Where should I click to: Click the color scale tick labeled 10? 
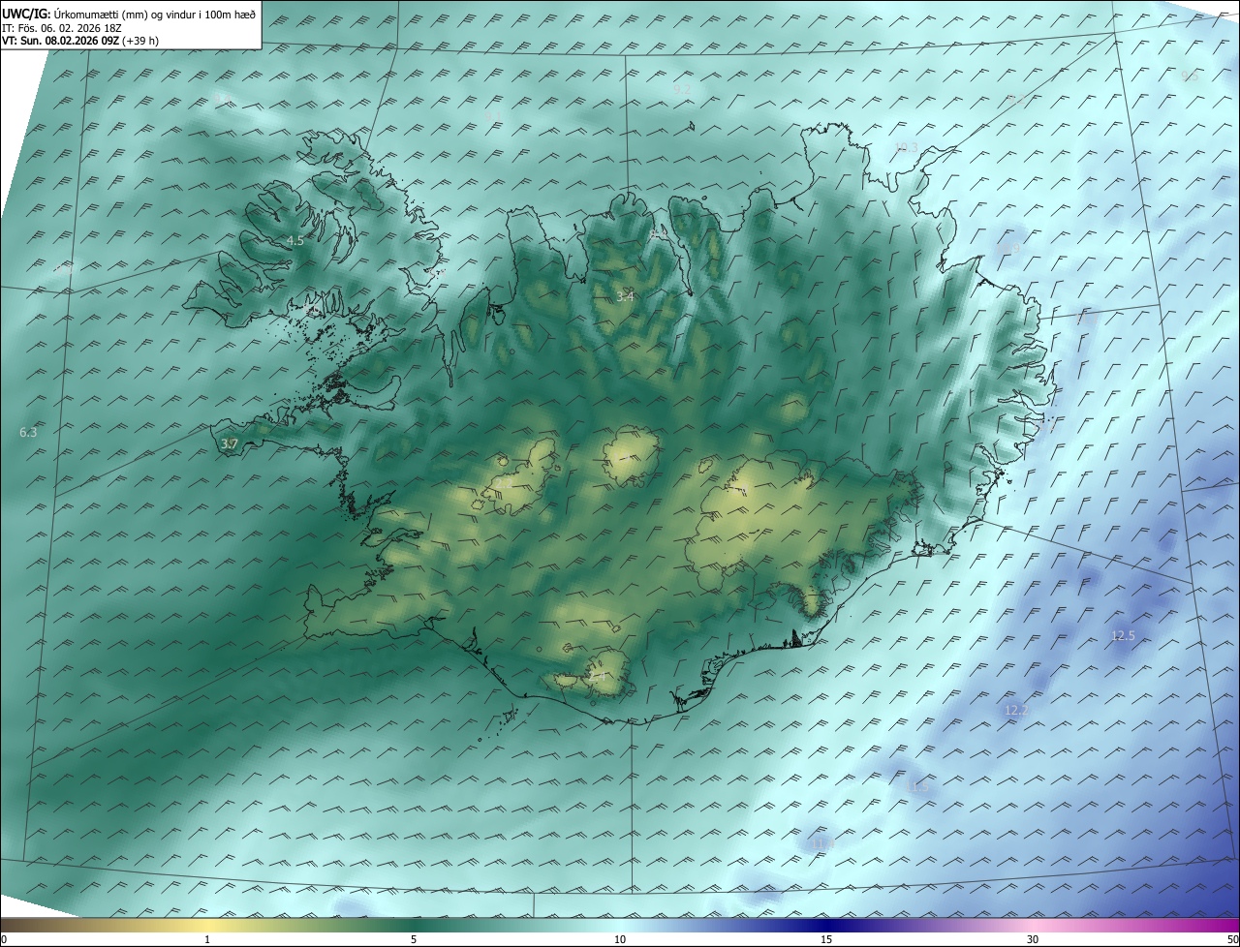tap(620, 939)
